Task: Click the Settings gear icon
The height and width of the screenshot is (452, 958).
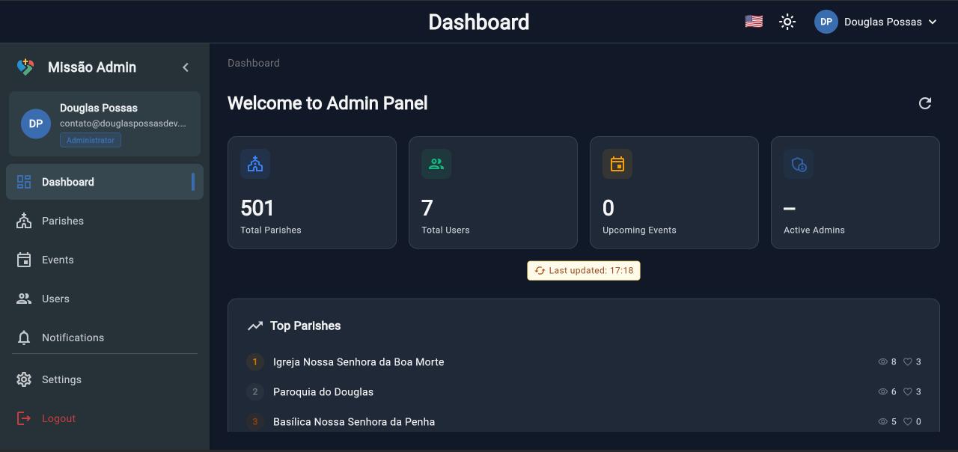Action: click(23, 379)
